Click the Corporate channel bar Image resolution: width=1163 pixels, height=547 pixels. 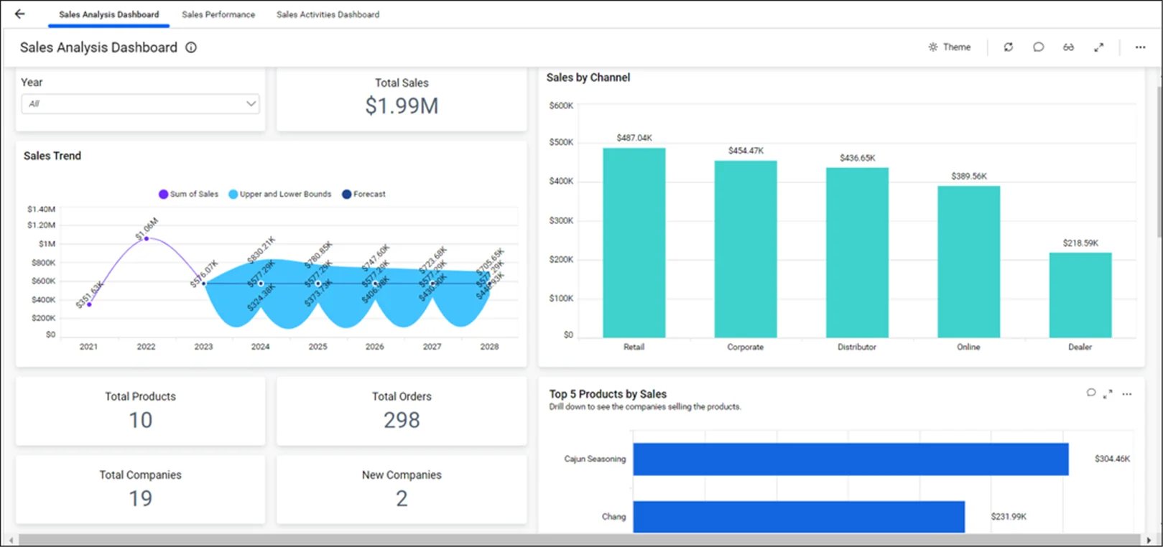(746, 249)
